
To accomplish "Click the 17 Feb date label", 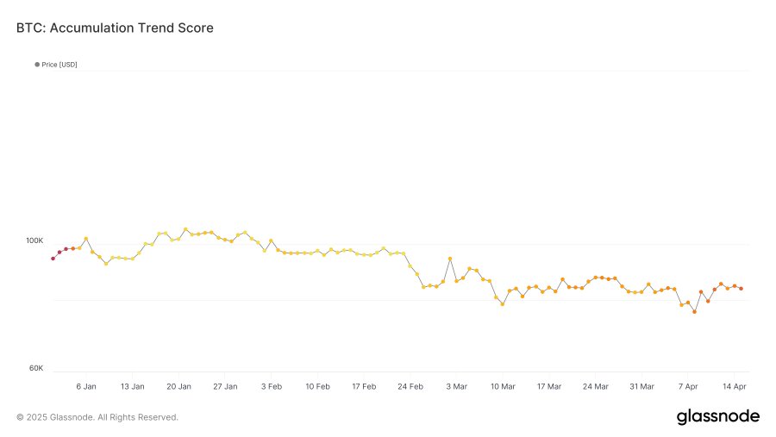I will coord(364,387).
